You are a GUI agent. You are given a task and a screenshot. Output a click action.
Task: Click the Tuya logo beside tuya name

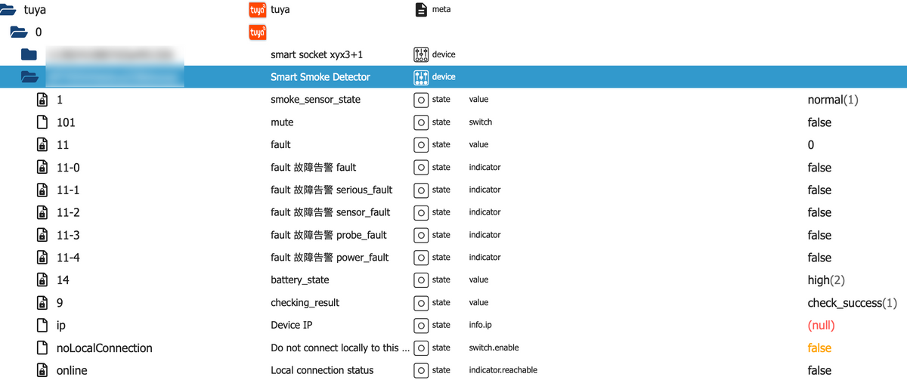[258, 10]
